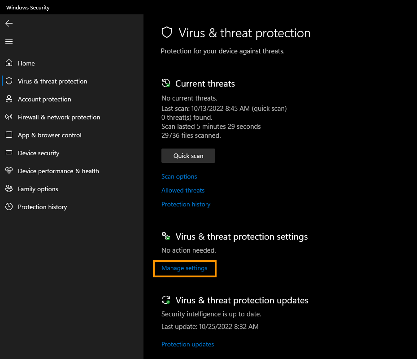
Task: Open the Allowed threats link
Action: 182,191
